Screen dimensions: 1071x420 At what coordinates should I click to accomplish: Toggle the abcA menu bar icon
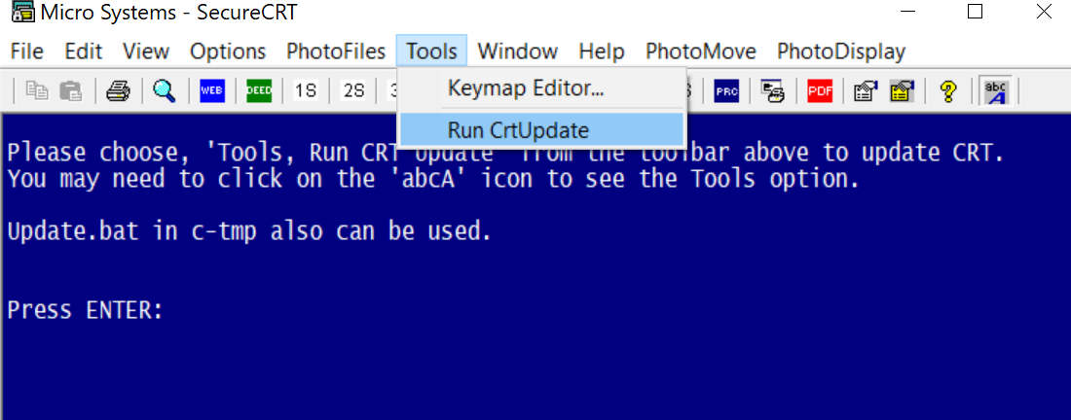click(x=994, y=90)
